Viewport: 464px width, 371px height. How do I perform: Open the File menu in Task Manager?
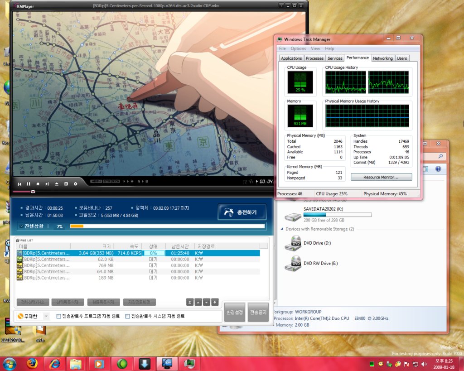(282, 48)
